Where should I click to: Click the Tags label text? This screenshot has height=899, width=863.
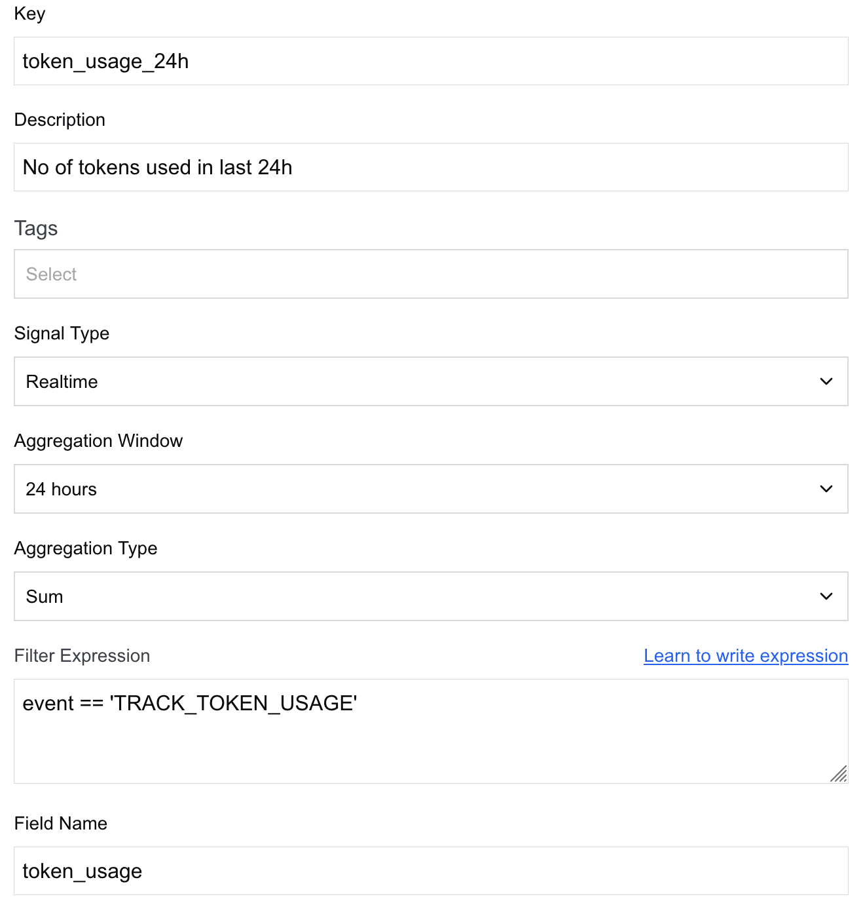tap(36, 228)
